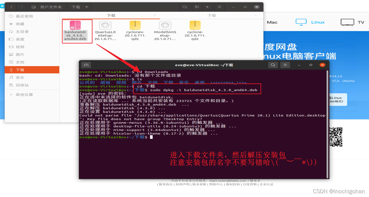Open 音乐 music folder in sidebar
Viewport: 369px width, 197px height.
[x=32, y=77]
